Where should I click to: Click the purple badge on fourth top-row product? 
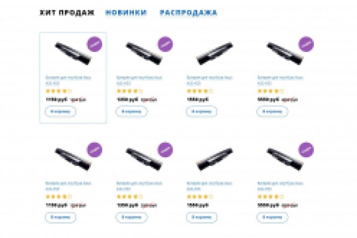pyautogui.click(x=306, y=44)
